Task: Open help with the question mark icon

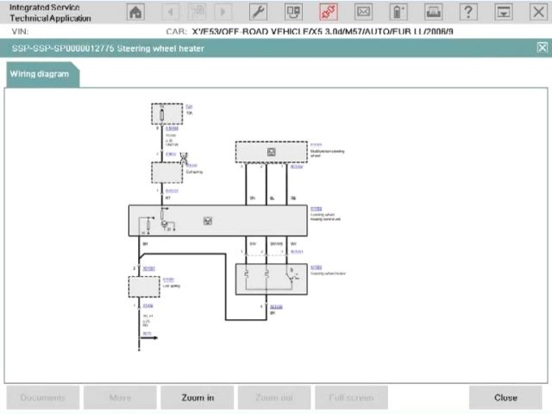Action: (468, 12)
